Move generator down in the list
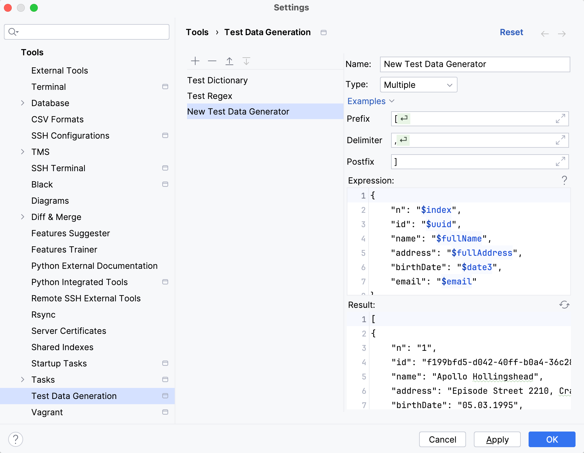This screenshot has height=453, width=584. tap(246, 61)
